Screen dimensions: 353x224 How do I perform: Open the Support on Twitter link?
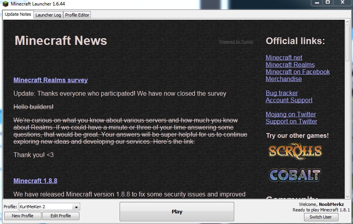pos(291,121)
